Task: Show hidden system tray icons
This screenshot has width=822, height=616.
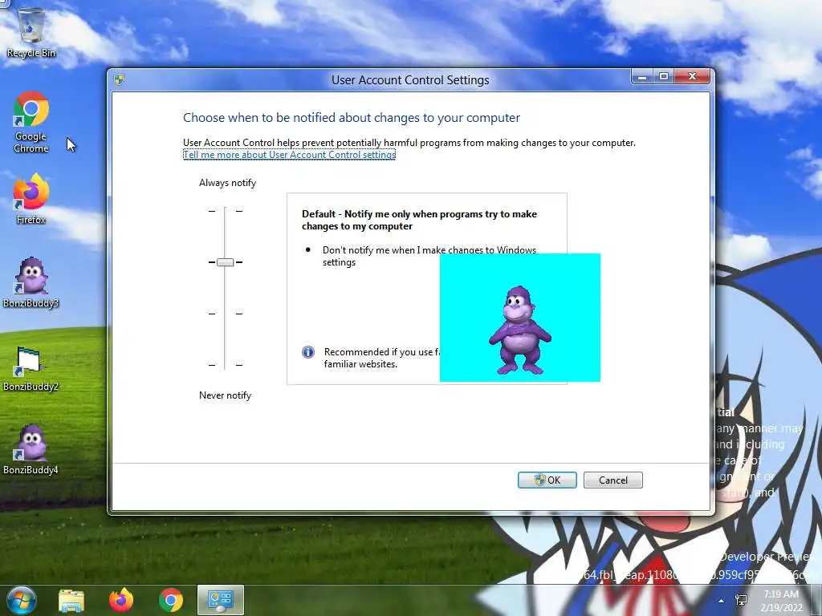Action: tap(722, 601)
